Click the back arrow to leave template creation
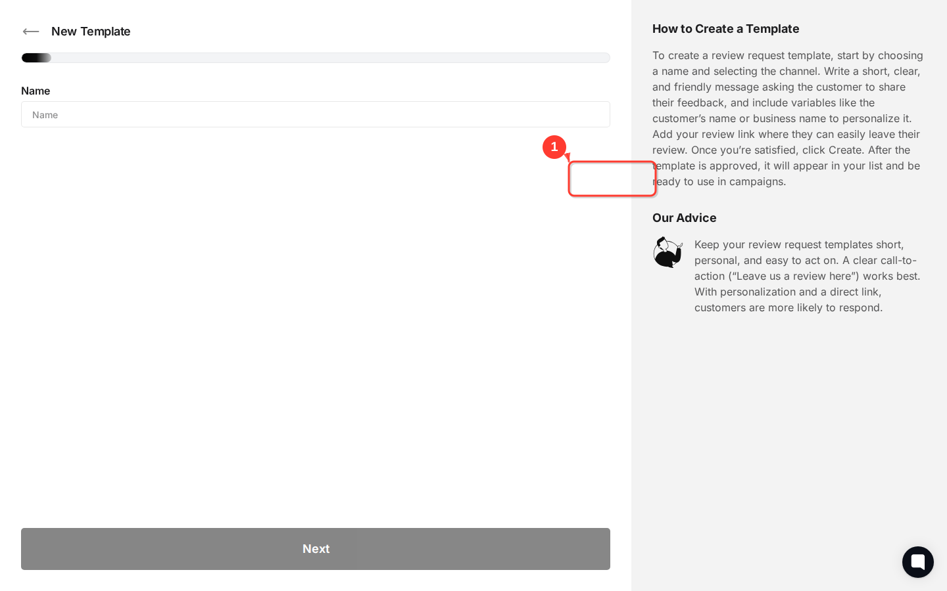Screen dimensions: 947x591 31,32
